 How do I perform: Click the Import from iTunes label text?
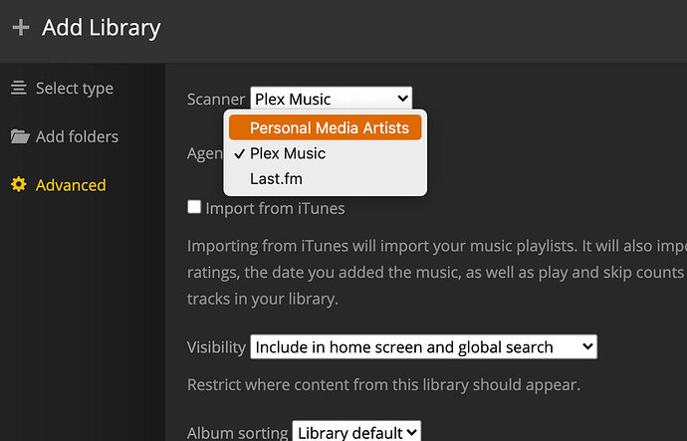(x=275, y=208)
